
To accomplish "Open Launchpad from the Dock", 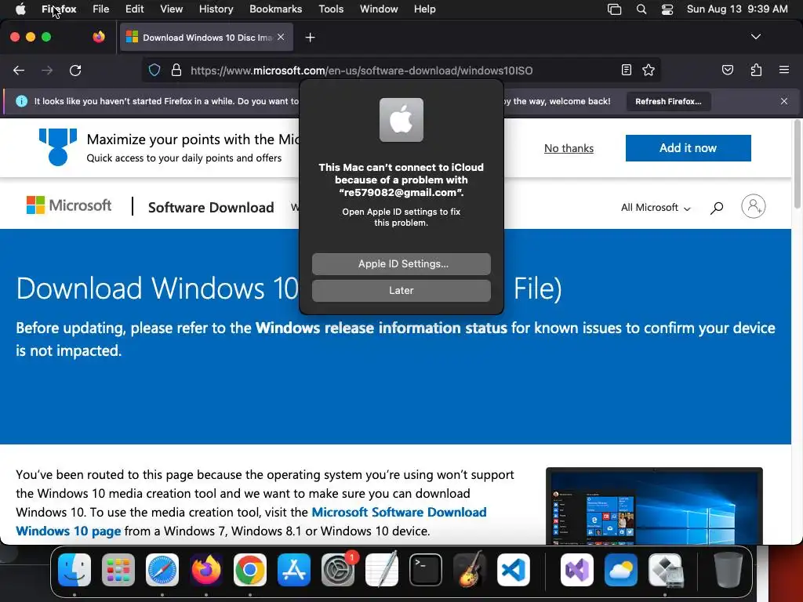I will coord(118,570).
